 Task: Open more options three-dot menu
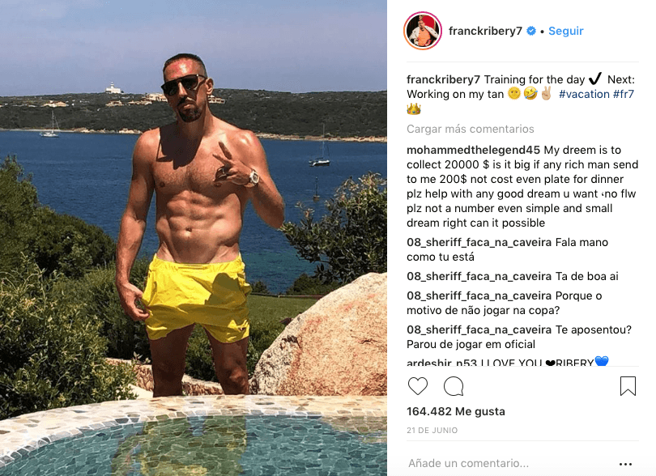pos(625,464)
